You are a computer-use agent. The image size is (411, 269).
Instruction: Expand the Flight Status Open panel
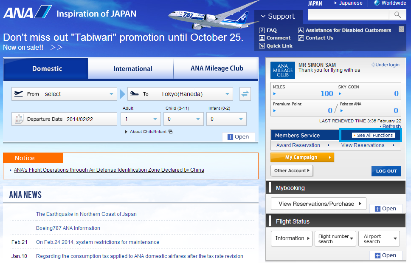point(386,255)
